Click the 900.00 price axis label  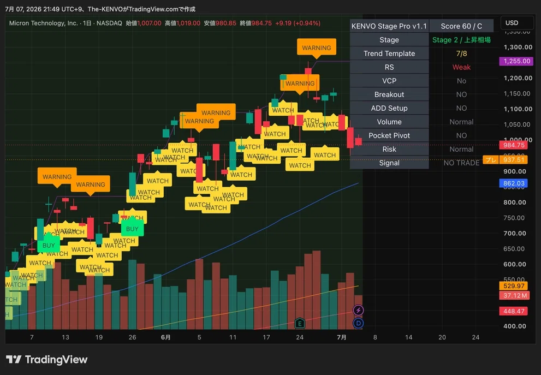[x=514, y=171]
